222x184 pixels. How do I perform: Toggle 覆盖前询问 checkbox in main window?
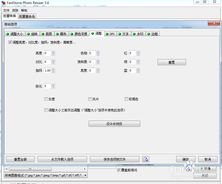click(x=119, y=170)
